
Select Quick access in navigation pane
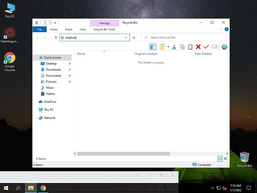click(x=52, y=58)
